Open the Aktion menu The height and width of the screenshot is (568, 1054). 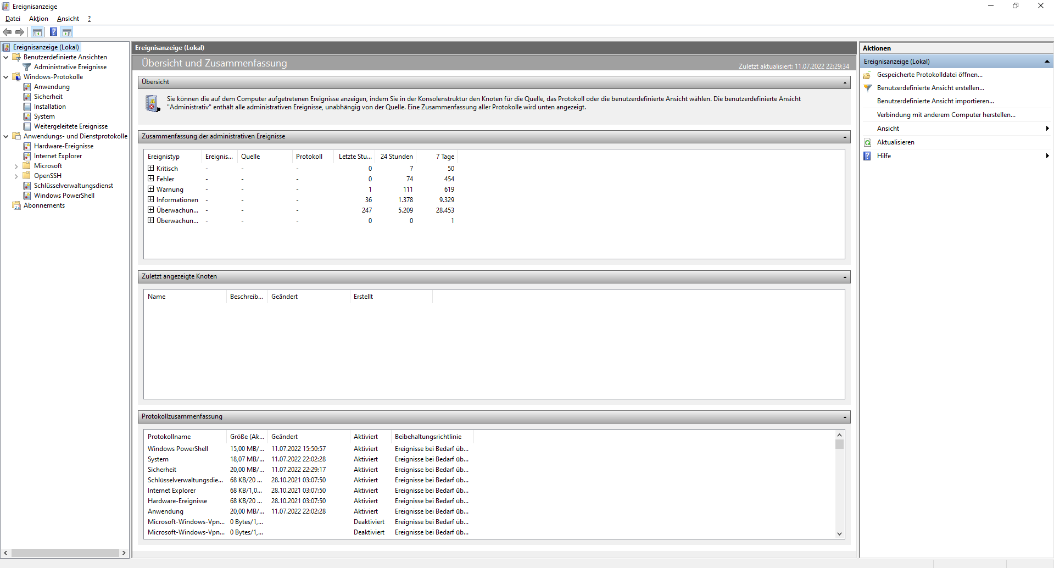click(38, 19)
